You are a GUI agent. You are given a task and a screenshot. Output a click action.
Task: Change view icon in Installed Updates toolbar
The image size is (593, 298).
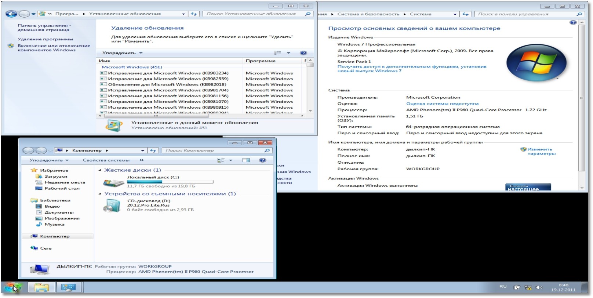277,53
